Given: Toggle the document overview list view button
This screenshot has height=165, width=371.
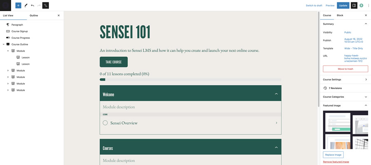Looking at the screenshot, I should click(46, 5).
